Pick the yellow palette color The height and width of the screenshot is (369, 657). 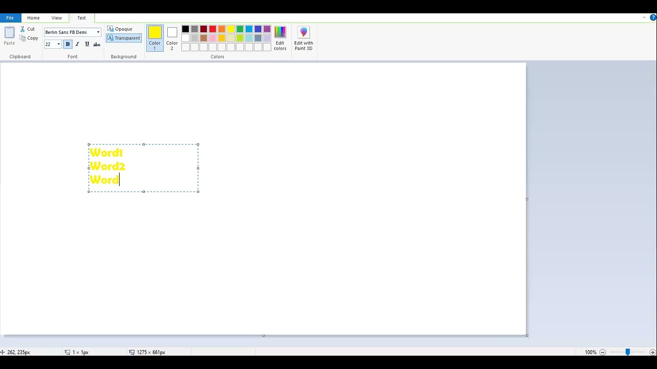point(231,29)
